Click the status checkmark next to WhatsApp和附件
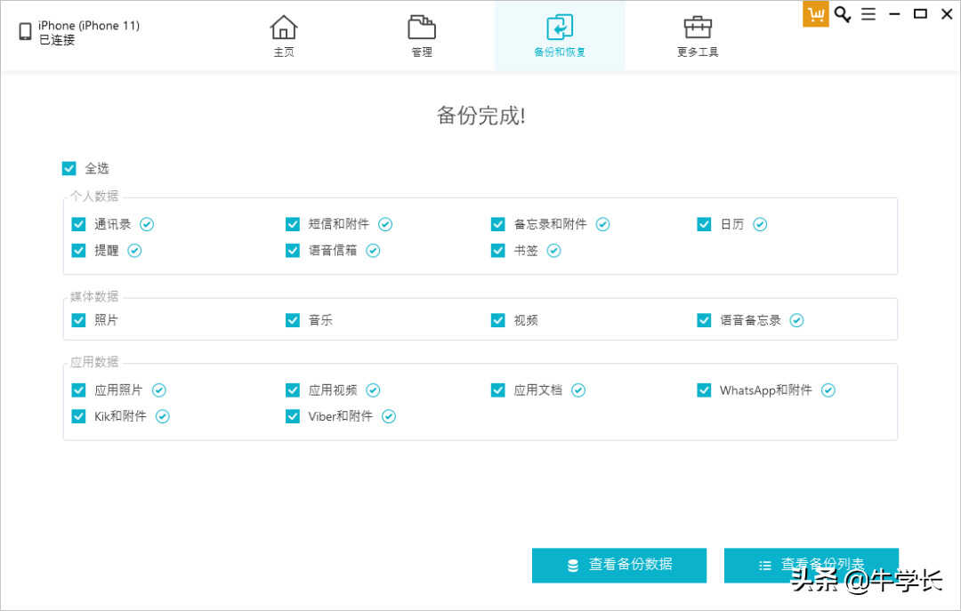961x611 pixels. pyautogui.click(x=828, y=390)
